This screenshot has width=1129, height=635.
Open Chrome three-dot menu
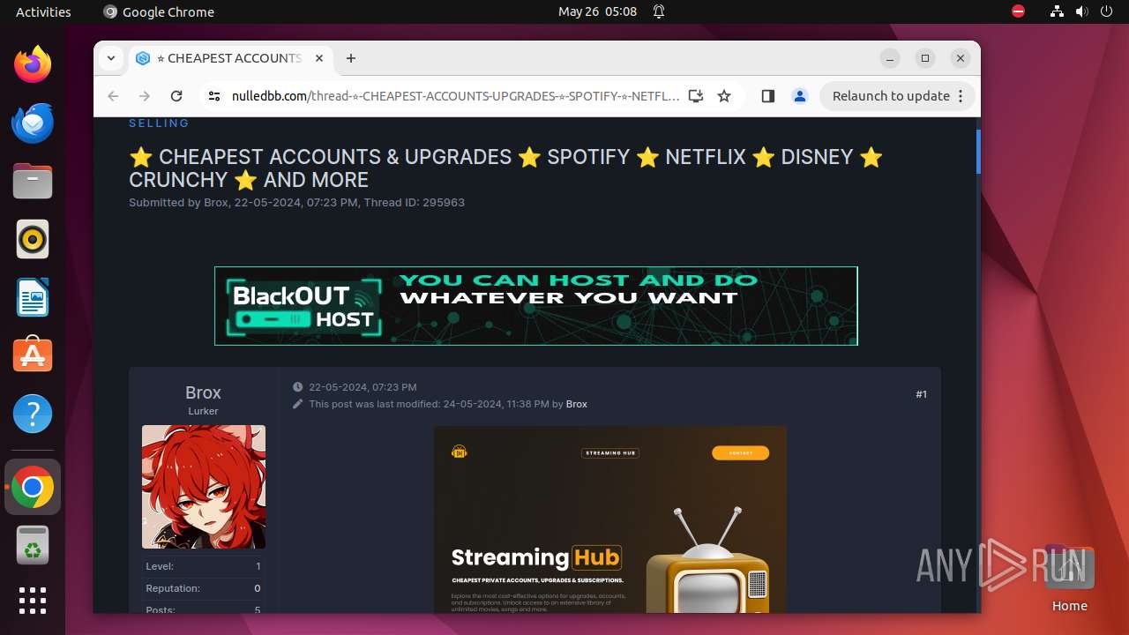[x=961, y=96]
